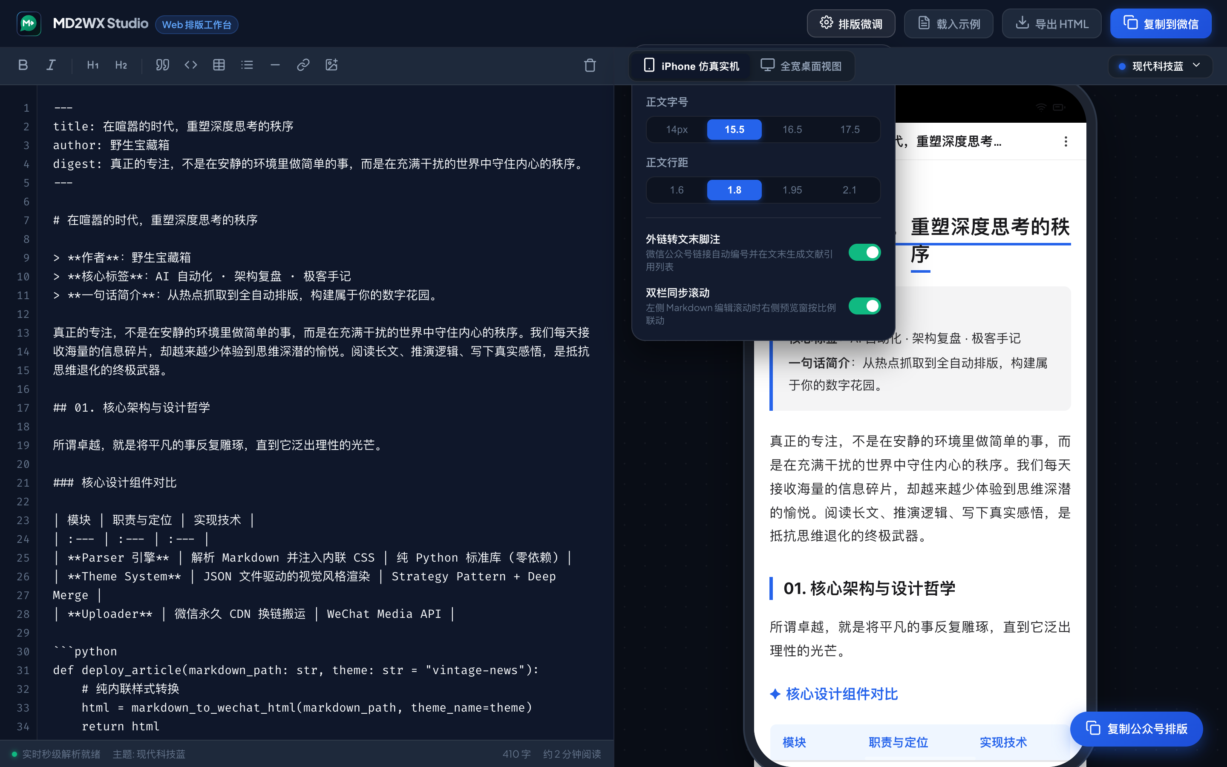Viewport: 1227px width, 767px height.
Task: Click the 核心设计组件对比 heading in the preview
Action: pyautogui.click(x=834, y=694)
